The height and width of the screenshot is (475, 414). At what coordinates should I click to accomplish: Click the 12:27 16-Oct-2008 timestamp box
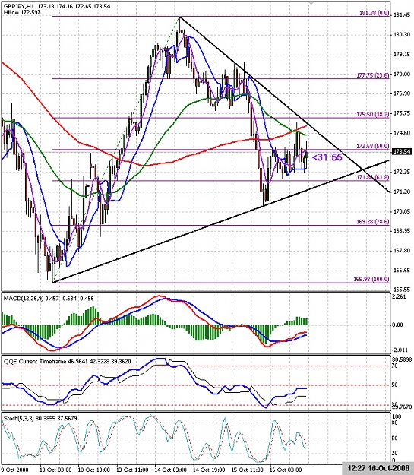378,469
